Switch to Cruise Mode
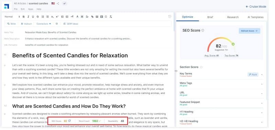The image size is (275, 130). pyautogui.click(x=256, y=7)
